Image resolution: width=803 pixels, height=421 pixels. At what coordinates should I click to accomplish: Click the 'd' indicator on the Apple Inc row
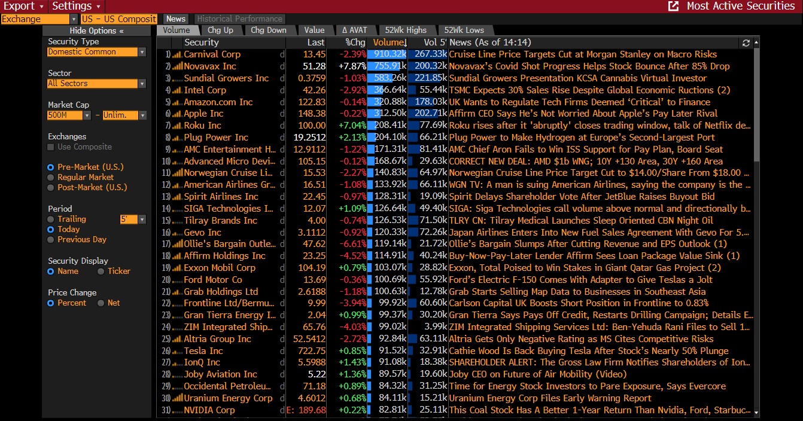pos(282,114)
